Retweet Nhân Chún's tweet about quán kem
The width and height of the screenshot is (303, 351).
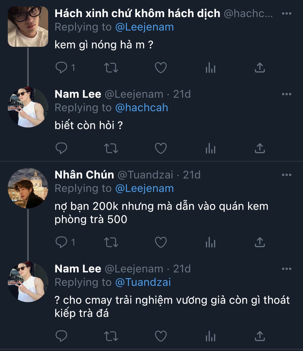pos(111,242)
